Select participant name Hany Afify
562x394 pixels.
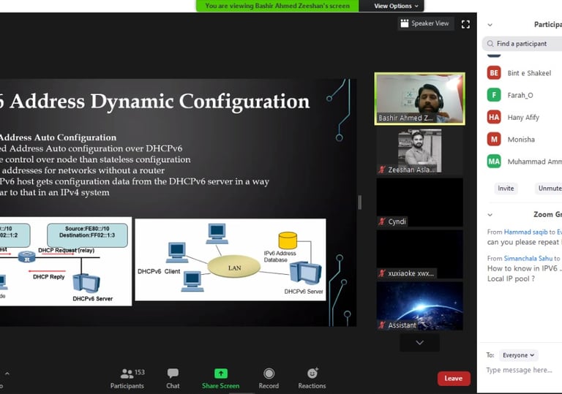point(523,118)
